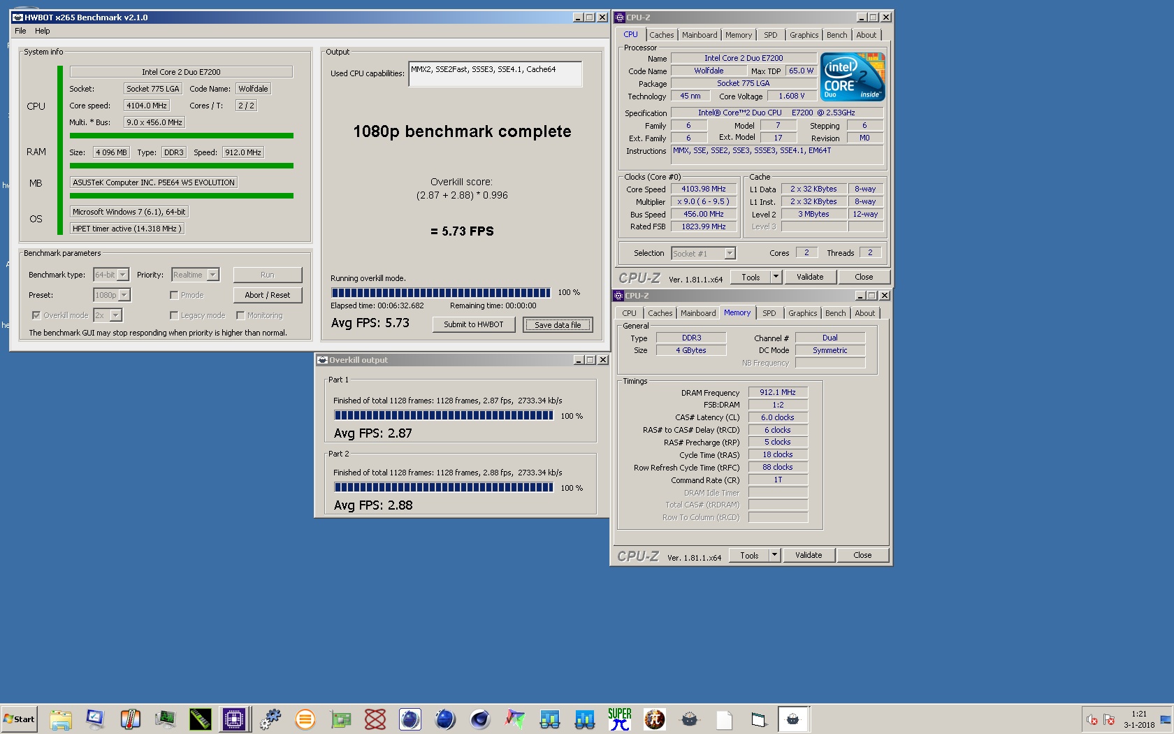
Task: Switch to Memory tab in upper CPU-Z window
Action: pos(739,35)
